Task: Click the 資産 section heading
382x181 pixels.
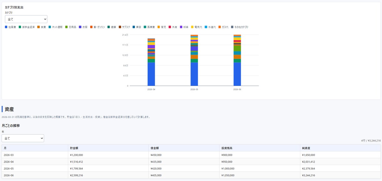Action: [x=9, y=109]
